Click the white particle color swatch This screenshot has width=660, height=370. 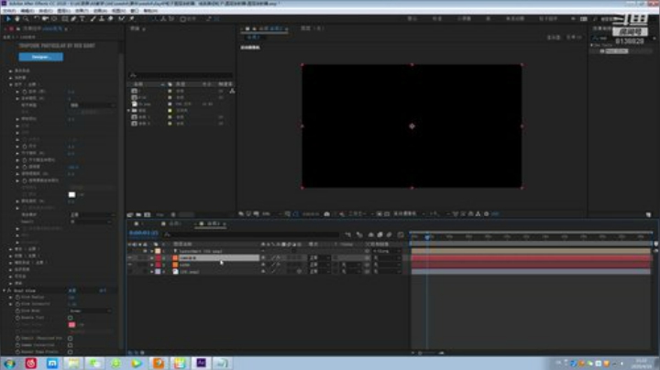point(72,195)
